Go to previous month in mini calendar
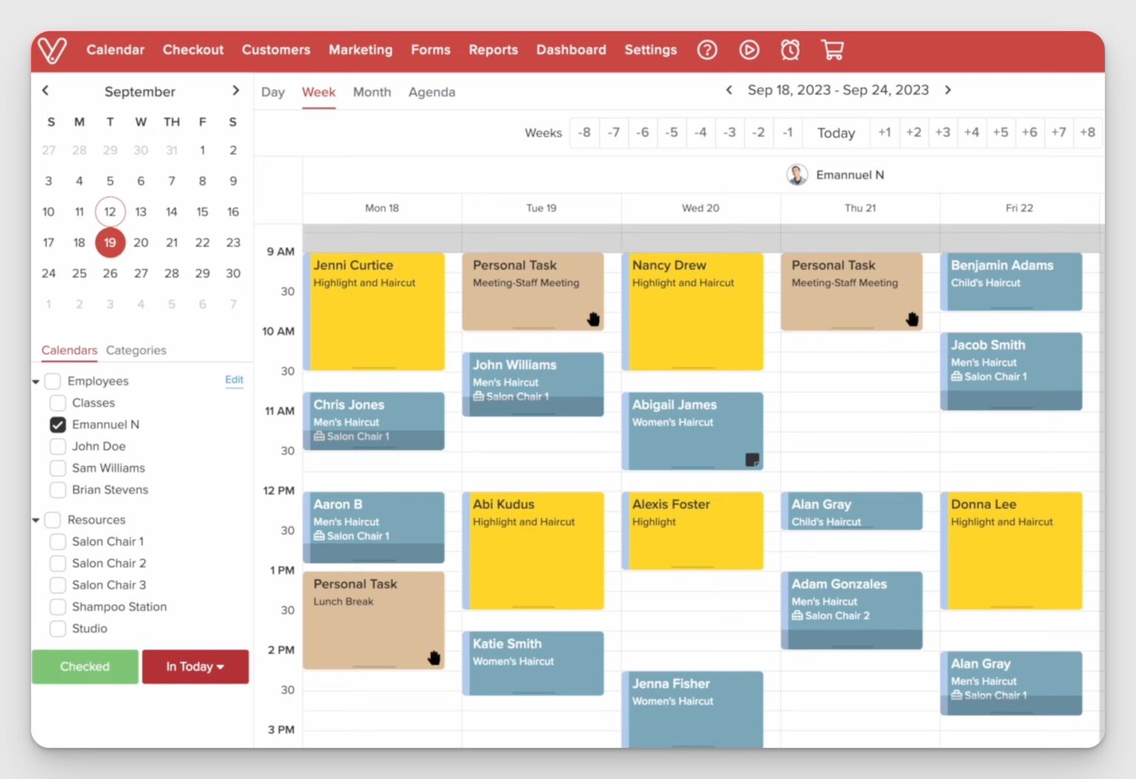This screenshot has width=1136, height=779. pos(46,90)
